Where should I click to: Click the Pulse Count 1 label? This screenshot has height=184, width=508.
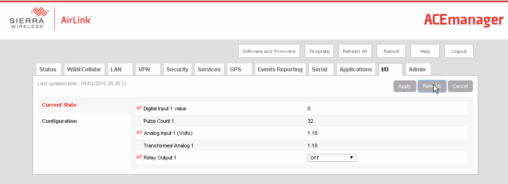click(159, 121)
